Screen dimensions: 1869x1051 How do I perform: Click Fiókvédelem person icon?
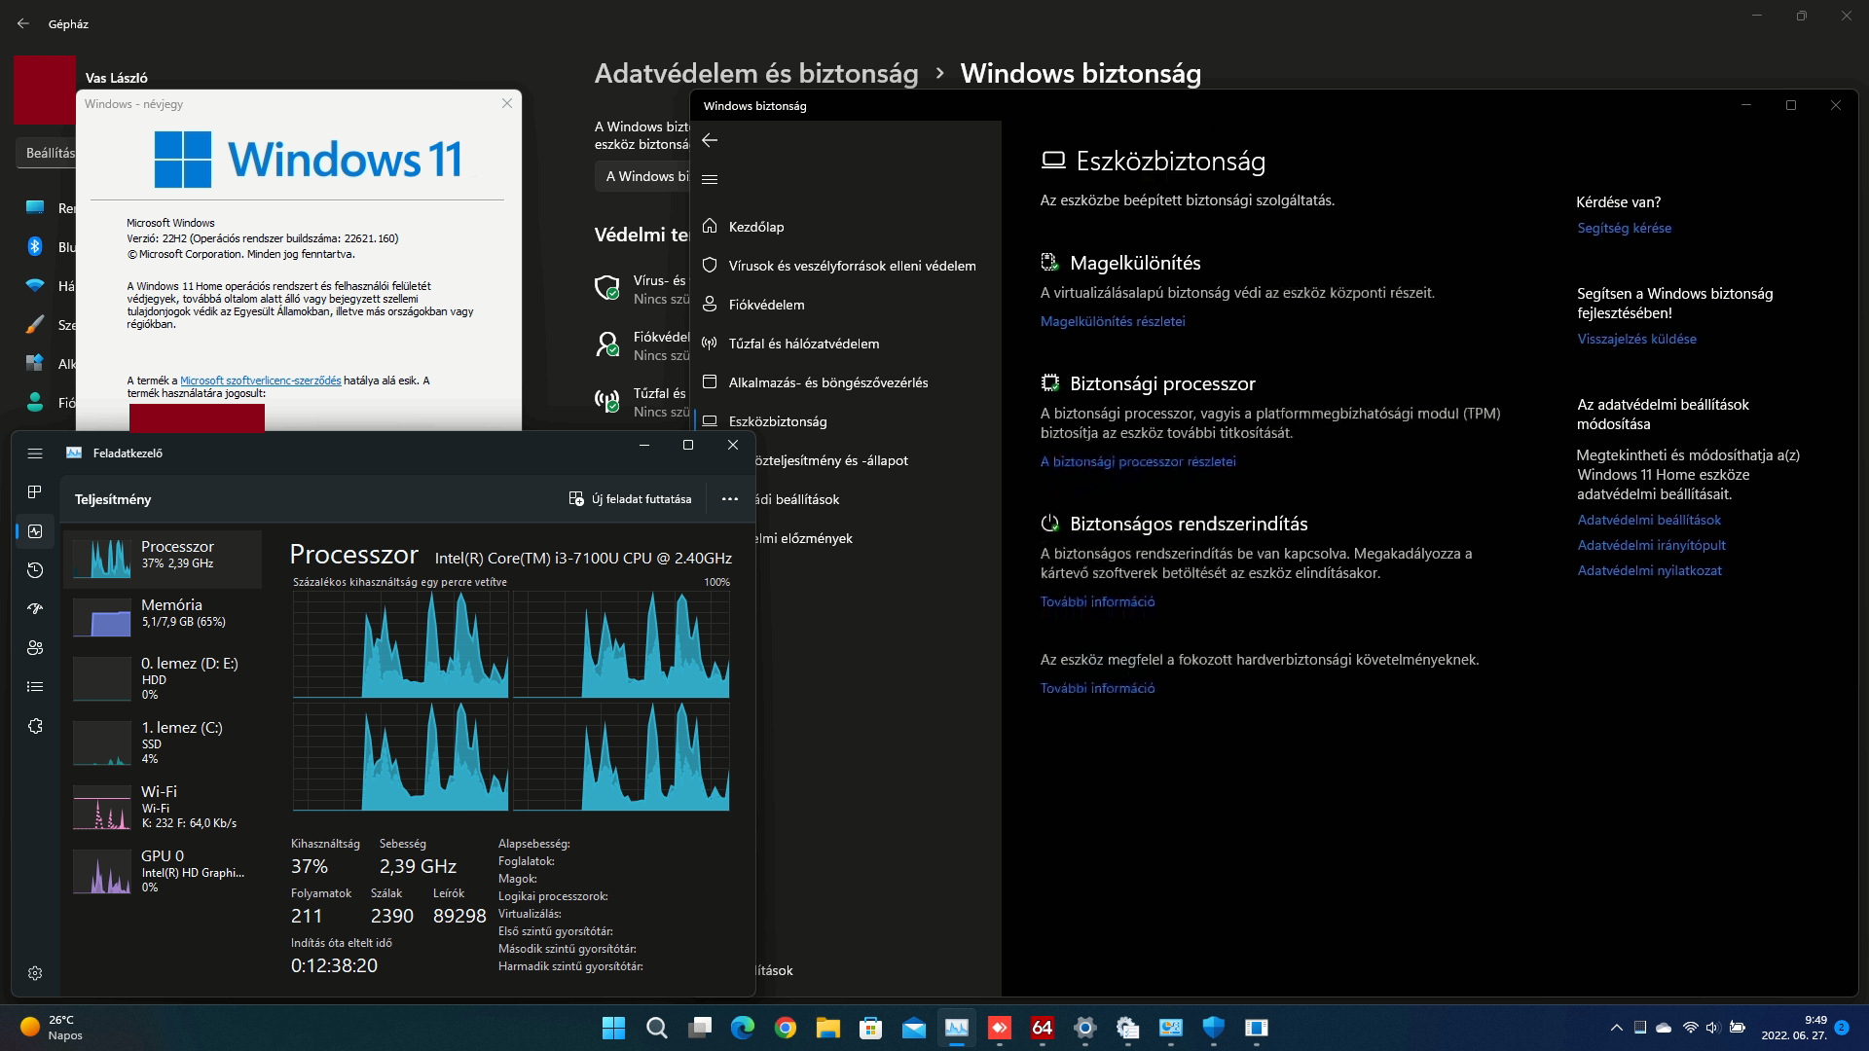[x=710, y=304]
